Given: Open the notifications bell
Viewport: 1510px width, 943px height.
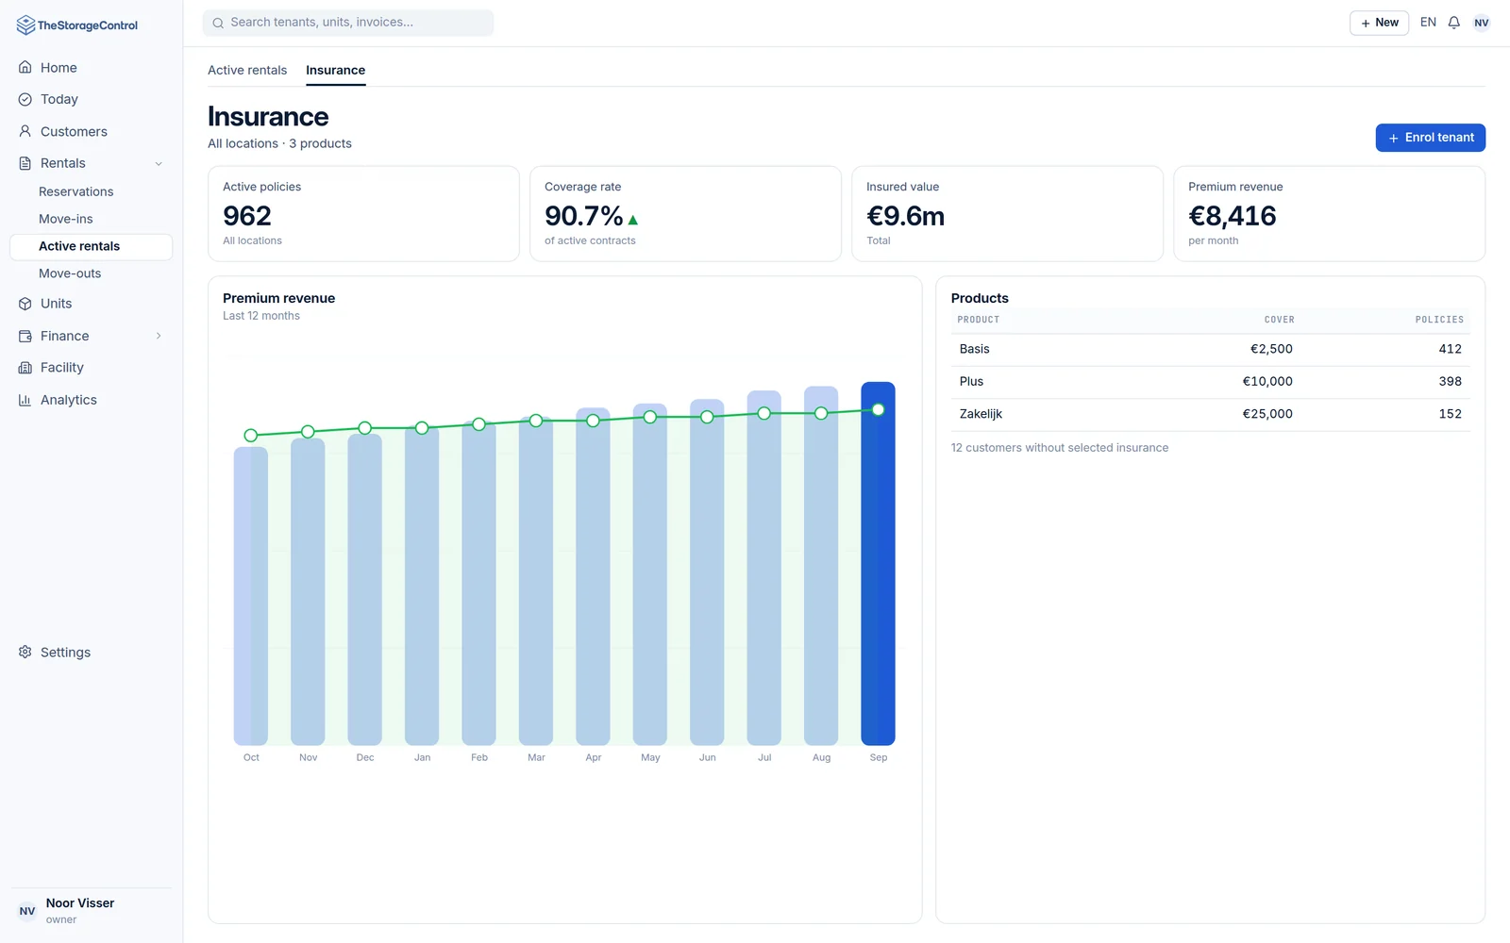Looking at the screenshot, I should click(x=1454, y=23).
